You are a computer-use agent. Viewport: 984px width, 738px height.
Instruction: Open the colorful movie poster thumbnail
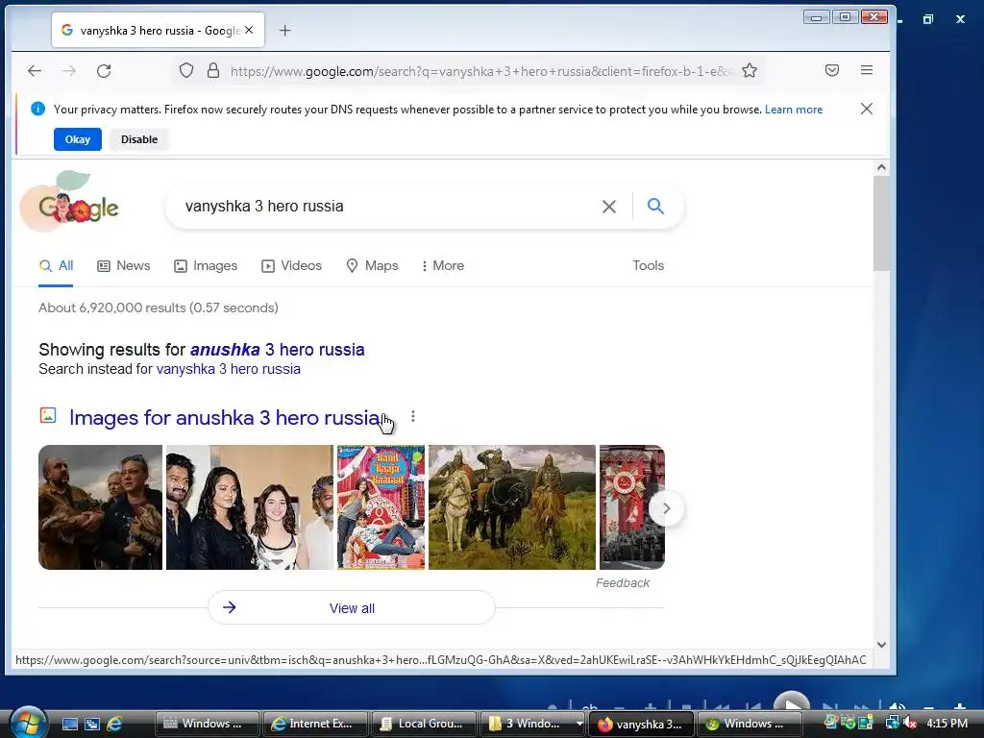pyautogui.click(x=381, y=507)
